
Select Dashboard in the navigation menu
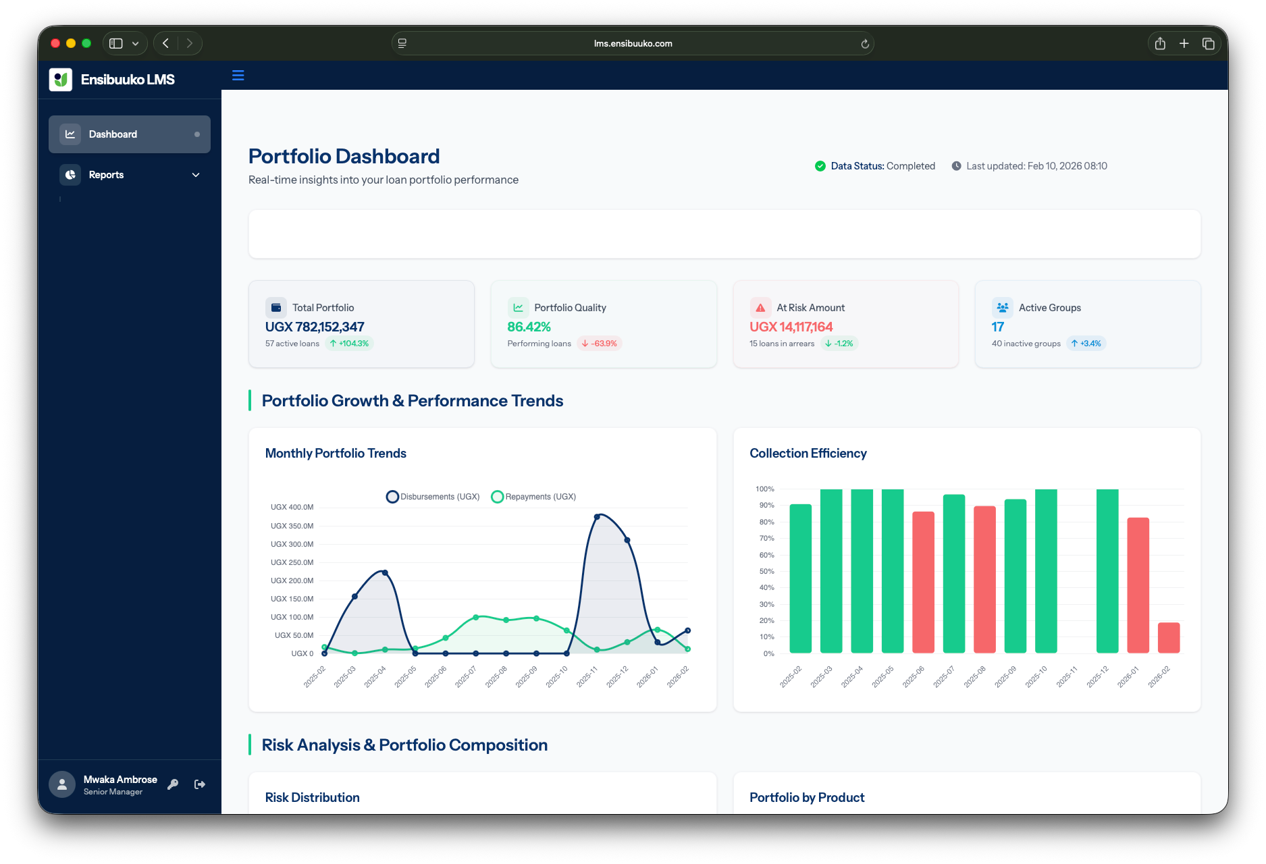tap(113, 134)
